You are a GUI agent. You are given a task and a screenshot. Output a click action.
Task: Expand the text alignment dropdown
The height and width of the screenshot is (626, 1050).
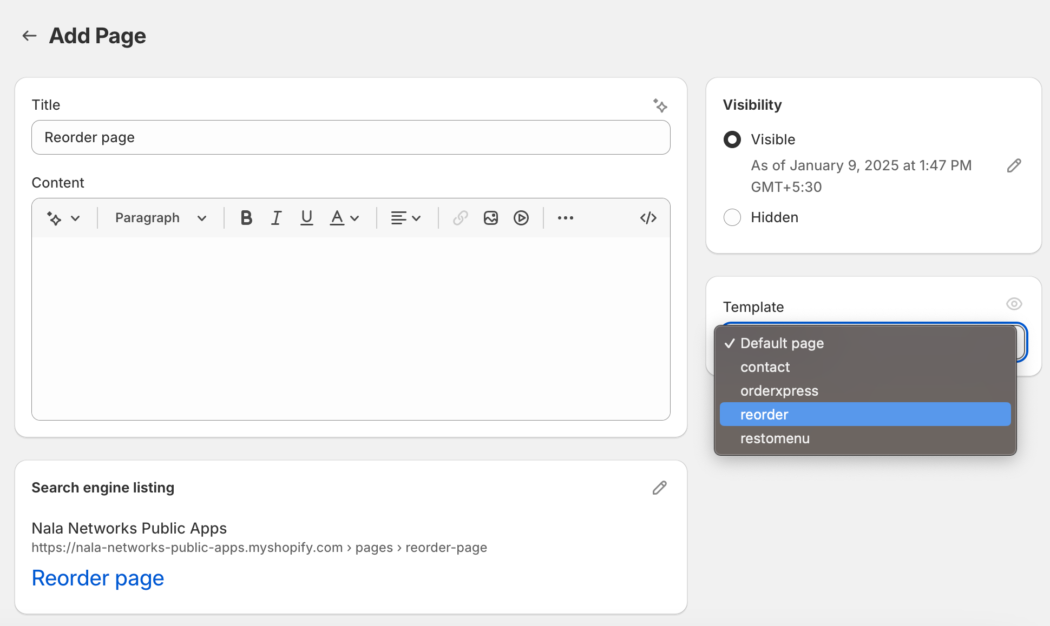pyautogui.click(x=406, y=218)
